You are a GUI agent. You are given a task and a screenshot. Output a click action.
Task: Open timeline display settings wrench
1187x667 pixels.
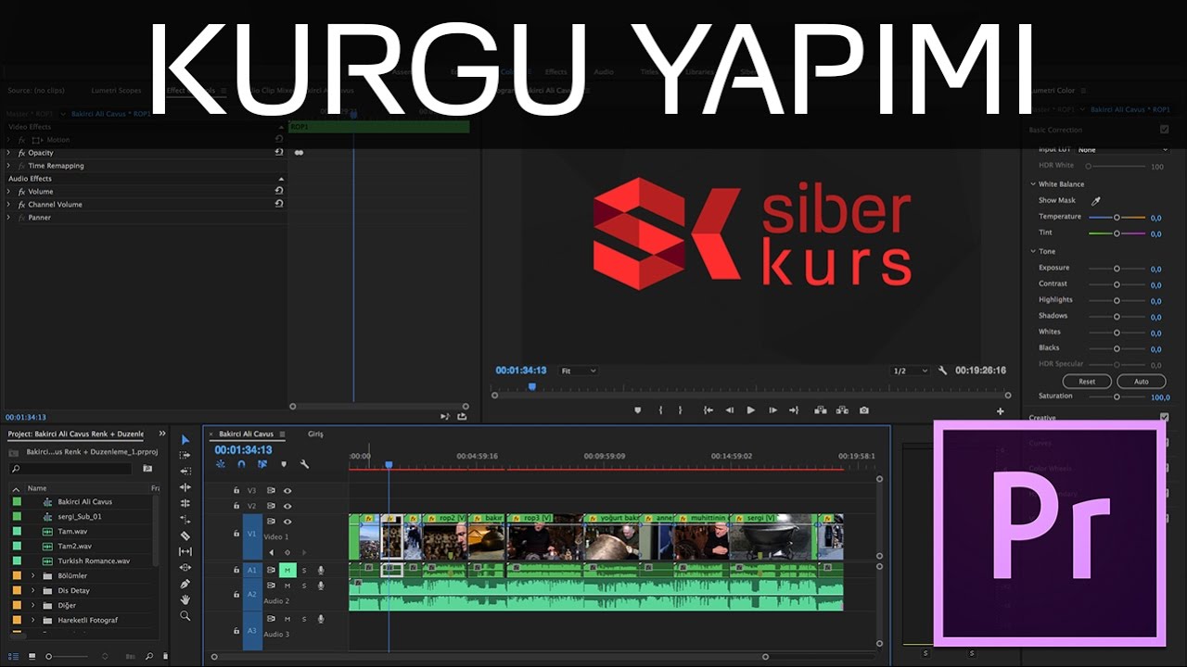click(x=304, y=464)
